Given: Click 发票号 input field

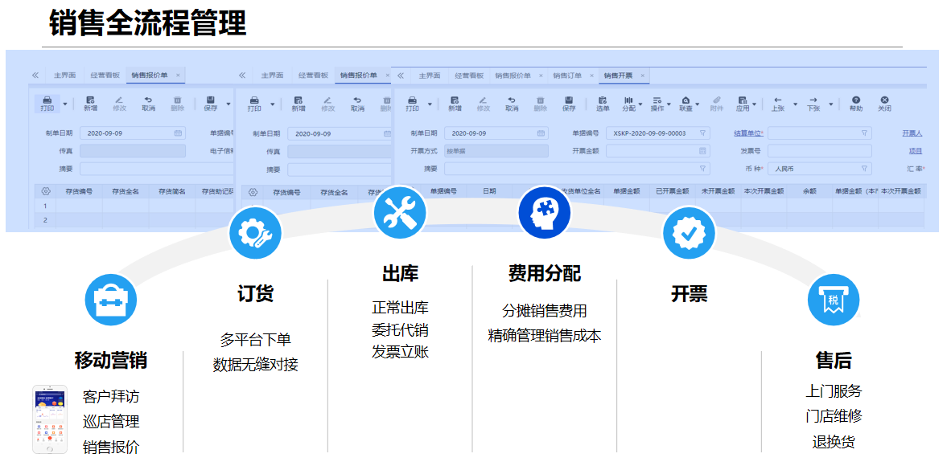Looking at the screenshot, I should pyautogui.click(x=820, y=151).
